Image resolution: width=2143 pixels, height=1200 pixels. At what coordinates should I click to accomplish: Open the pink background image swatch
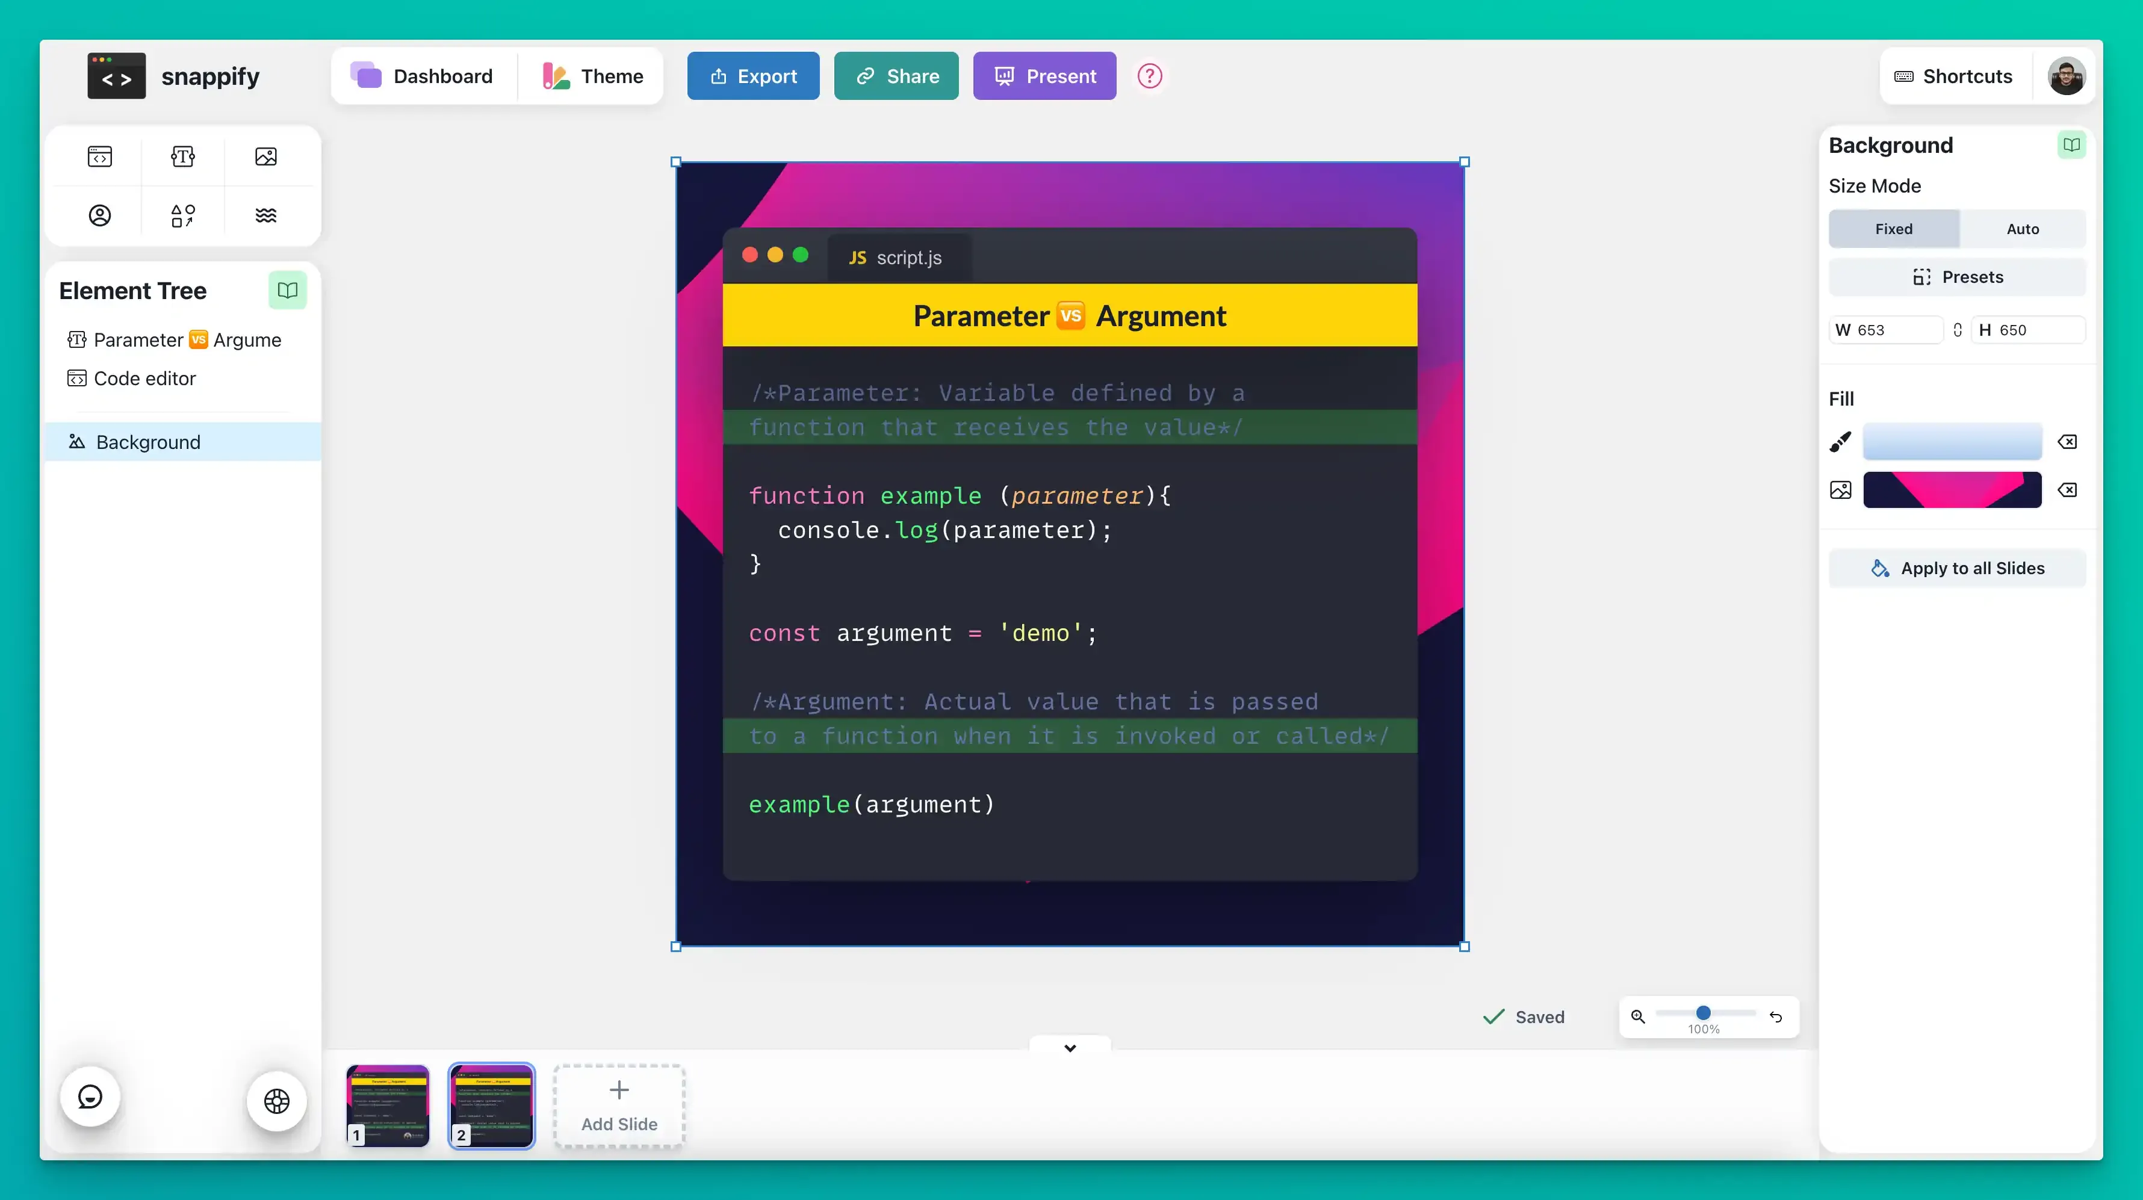click(x=1952, y=490)
